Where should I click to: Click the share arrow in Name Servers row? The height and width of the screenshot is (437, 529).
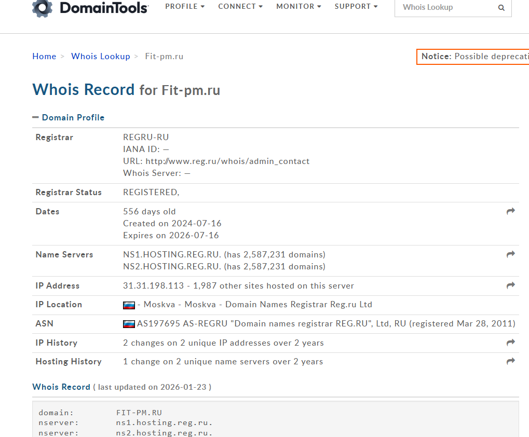pos(511,254)
